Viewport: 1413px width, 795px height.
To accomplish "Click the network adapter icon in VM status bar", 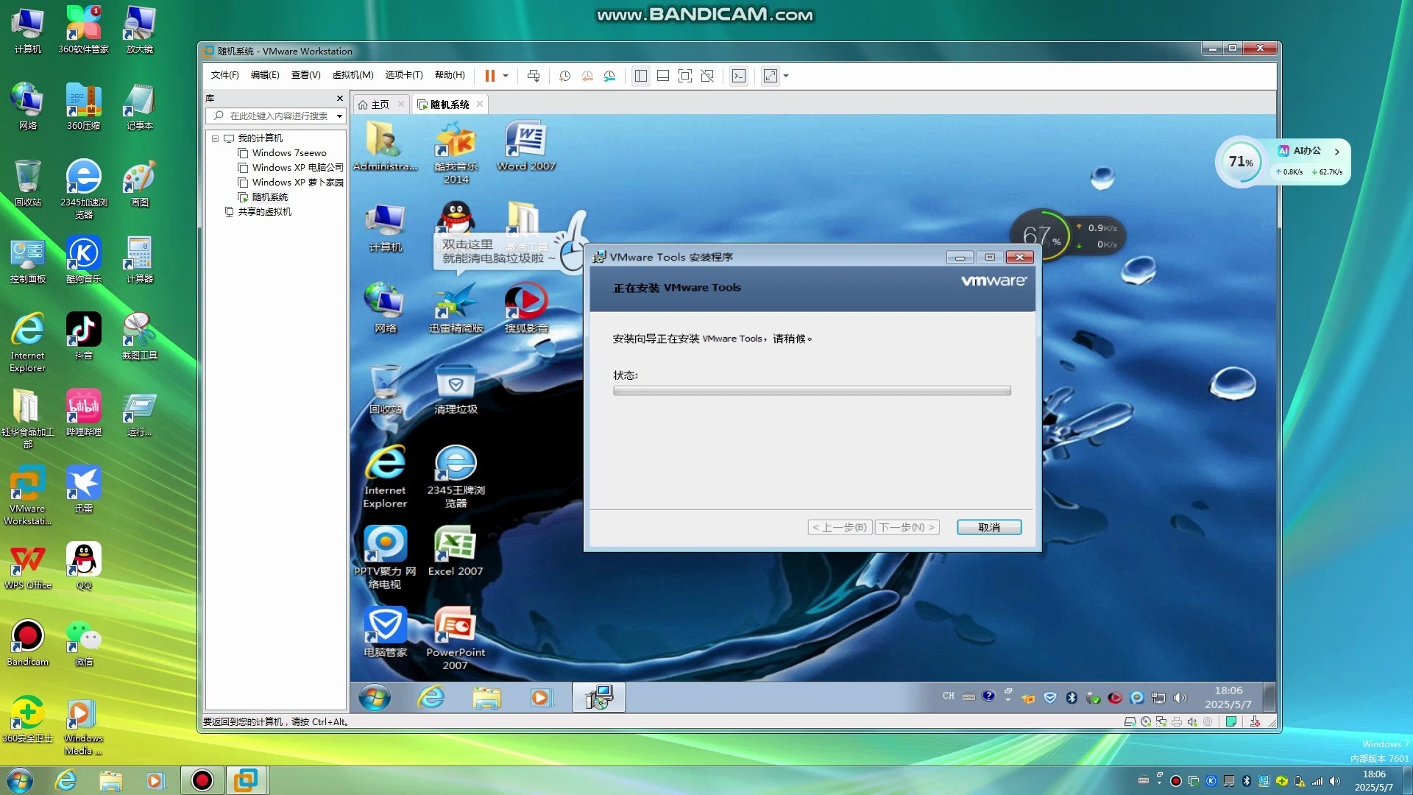I will [x=1161, y=722].
